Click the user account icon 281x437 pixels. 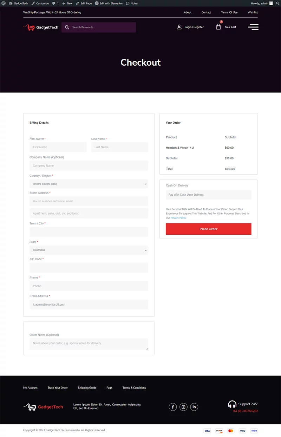(179, 27)
